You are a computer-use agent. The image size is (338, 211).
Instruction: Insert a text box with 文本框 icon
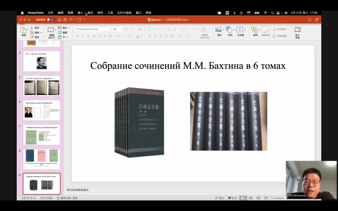coord(240,29)
